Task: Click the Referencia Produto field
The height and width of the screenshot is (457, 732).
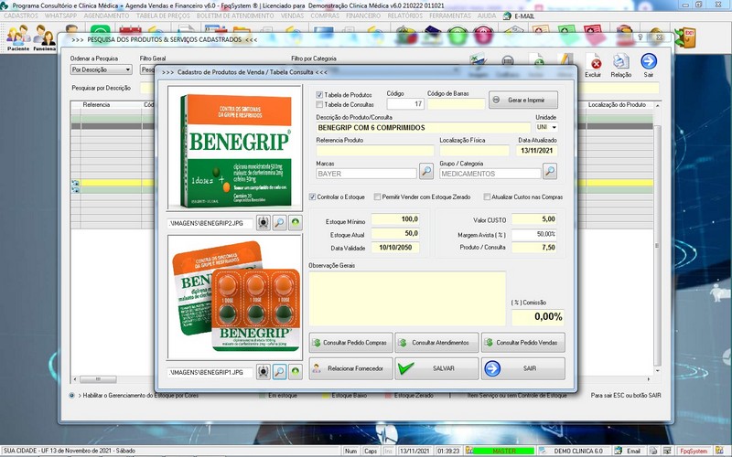Action: pos(375,150)
